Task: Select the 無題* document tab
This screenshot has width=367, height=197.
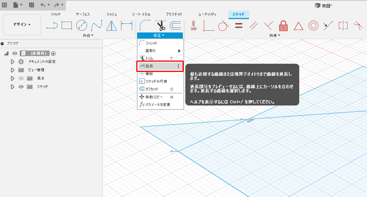Action: coord(324,6)
